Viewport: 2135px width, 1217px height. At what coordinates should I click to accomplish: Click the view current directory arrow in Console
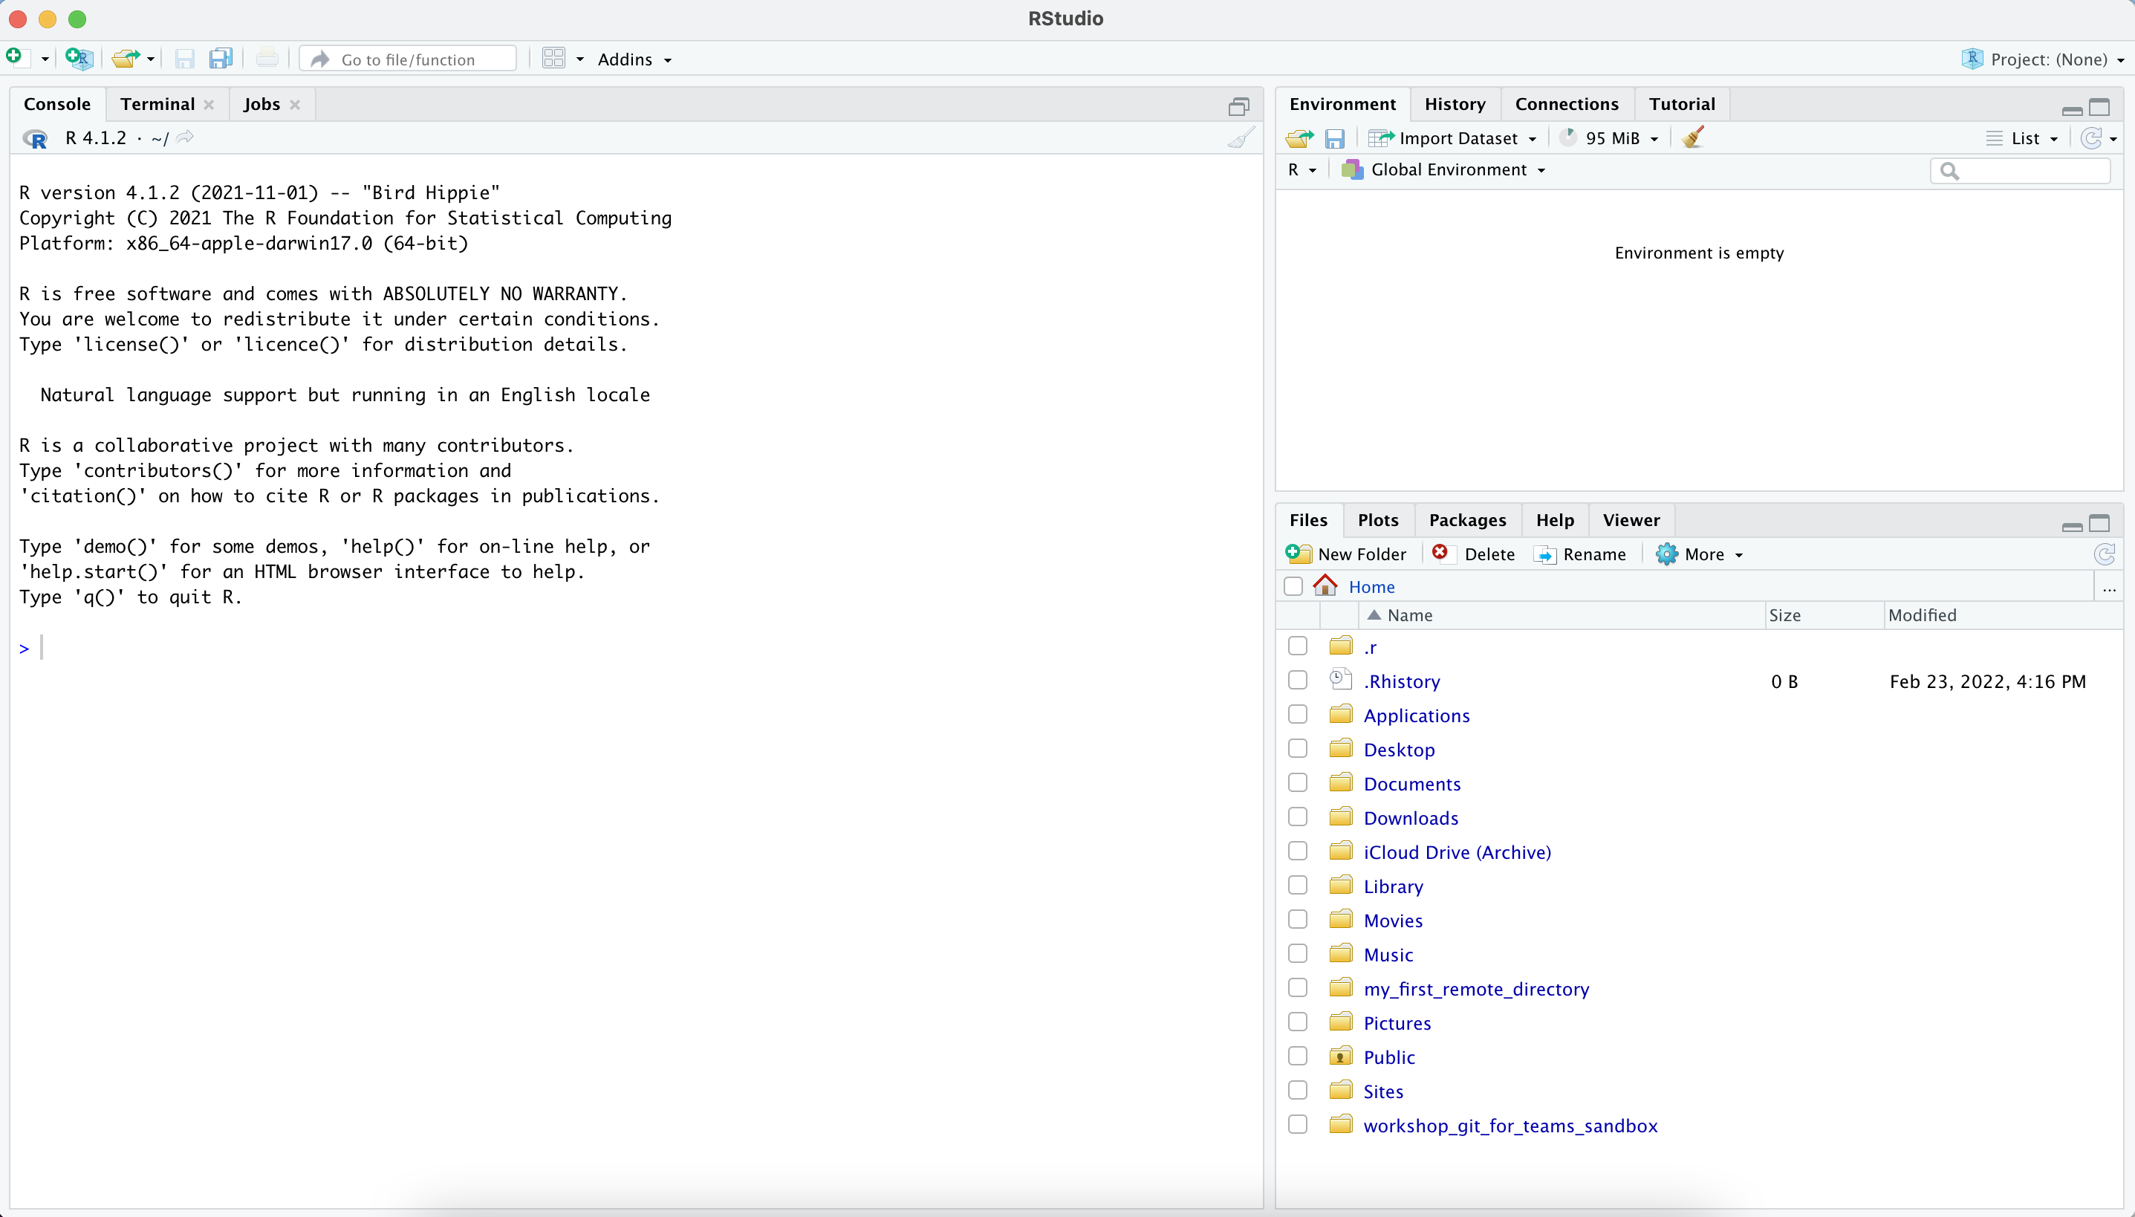coord(186,137)
